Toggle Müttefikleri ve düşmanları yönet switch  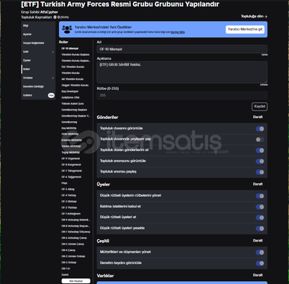pyautogui.click(x=260, y=253)
